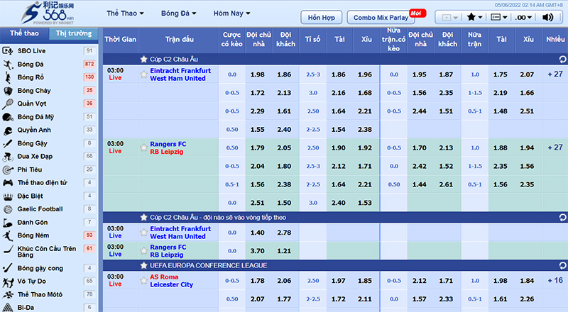Switch to the Thị trường tab
The height and width of the screenshot is (312, 568).
(74, 33)
